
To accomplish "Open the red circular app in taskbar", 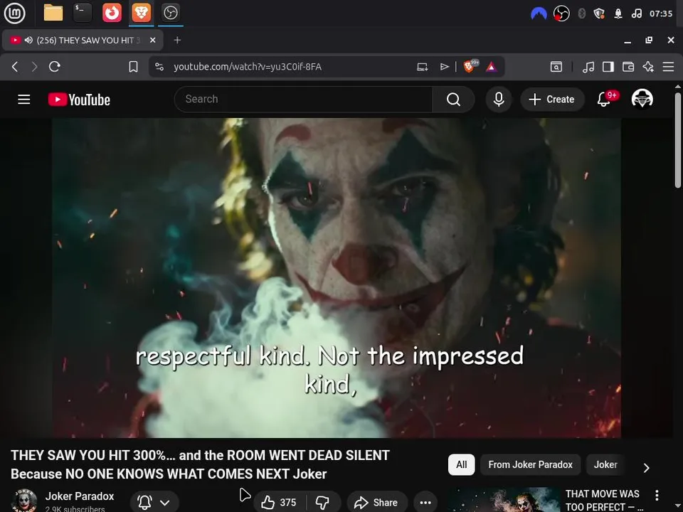I will (x=112, y=13).
